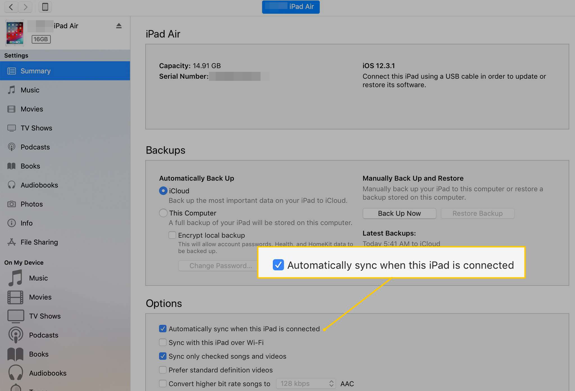Click the device icon in the toolbar
Screen dimensions: 575x391
tap(45, 7)
